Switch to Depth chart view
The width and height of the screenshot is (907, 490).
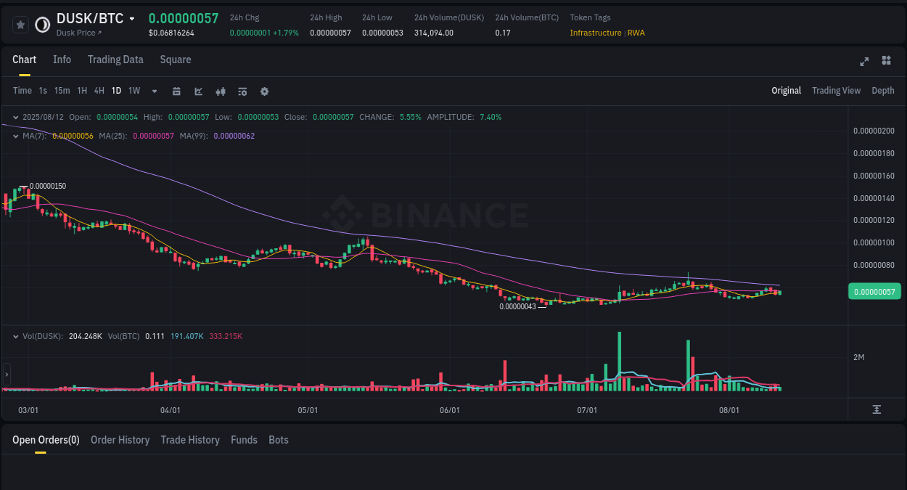(x=883, y=91)
